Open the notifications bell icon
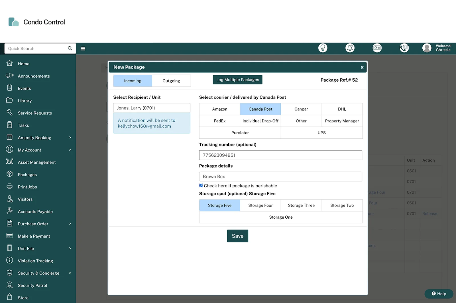The width and height of the screenshot is (456, 303). [350, 48]
